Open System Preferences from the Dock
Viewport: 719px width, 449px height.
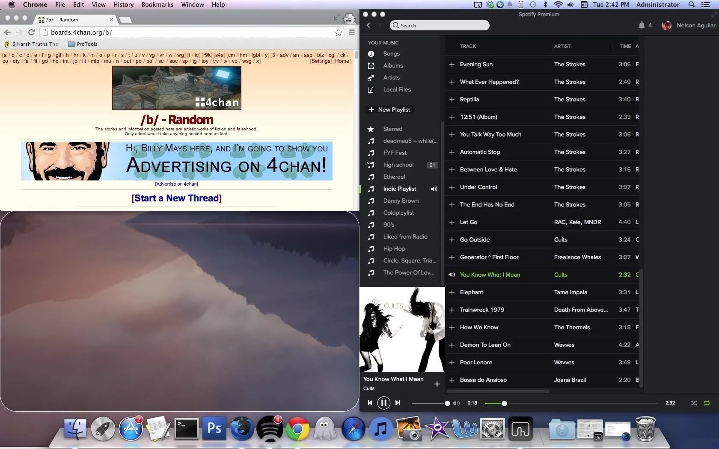click(x=492, y=428)
